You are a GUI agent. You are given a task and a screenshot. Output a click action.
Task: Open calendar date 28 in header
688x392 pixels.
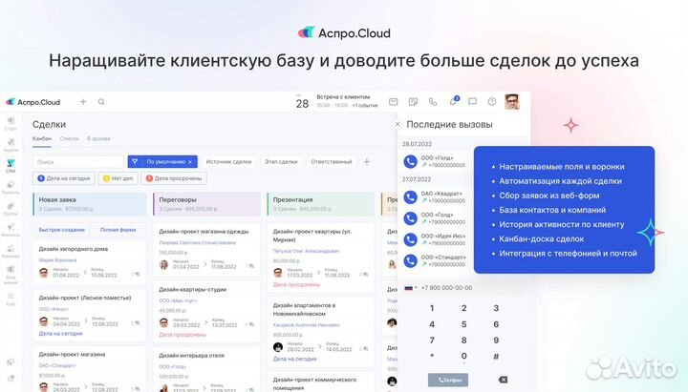tap(302, 102)
